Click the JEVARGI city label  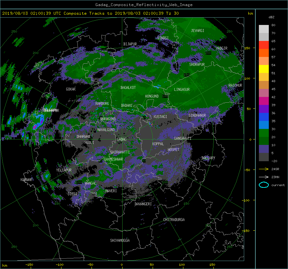click(x=197, y=31)
